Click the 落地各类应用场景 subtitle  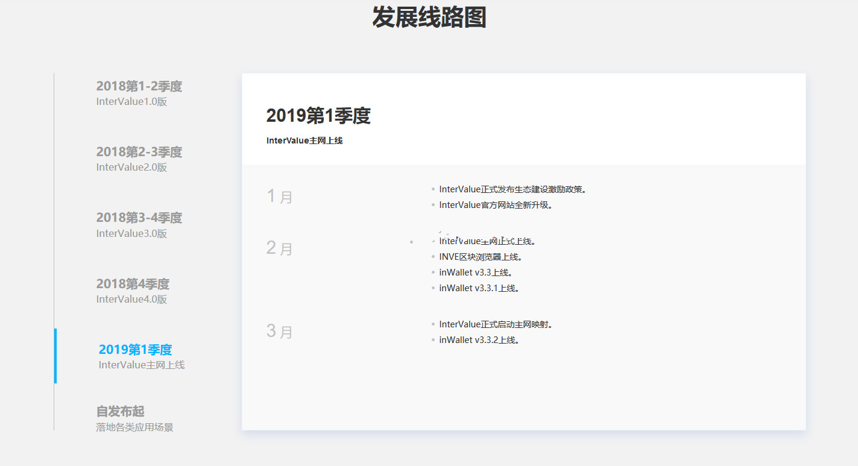click(x=134, y=427)
